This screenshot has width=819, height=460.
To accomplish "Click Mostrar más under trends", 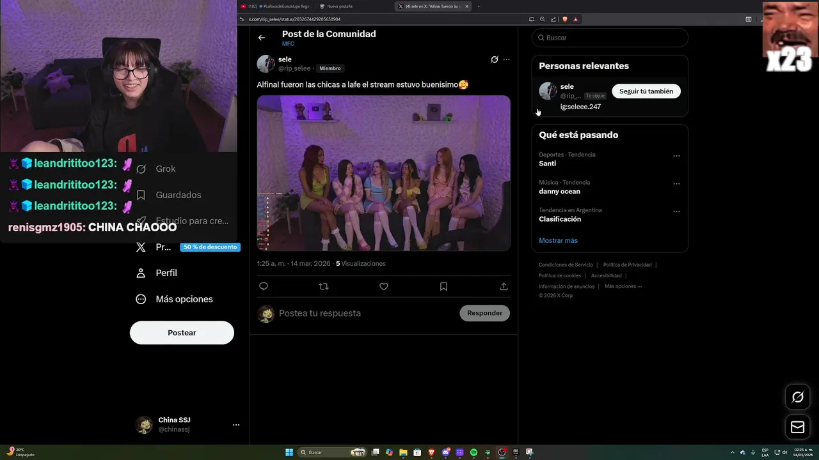I will tap(558, 240).
